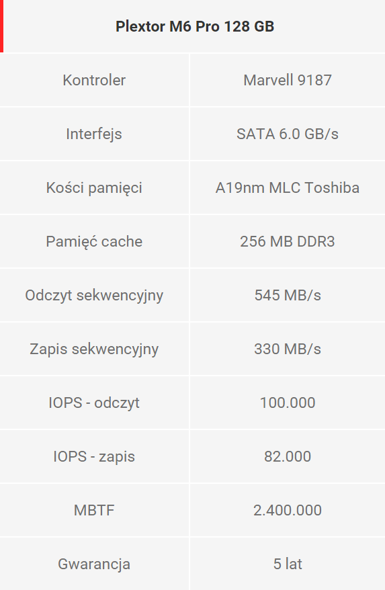Select the Zapis sekwencyjny label
Viewport: 385px width, 590px height.
click(94, 349)
